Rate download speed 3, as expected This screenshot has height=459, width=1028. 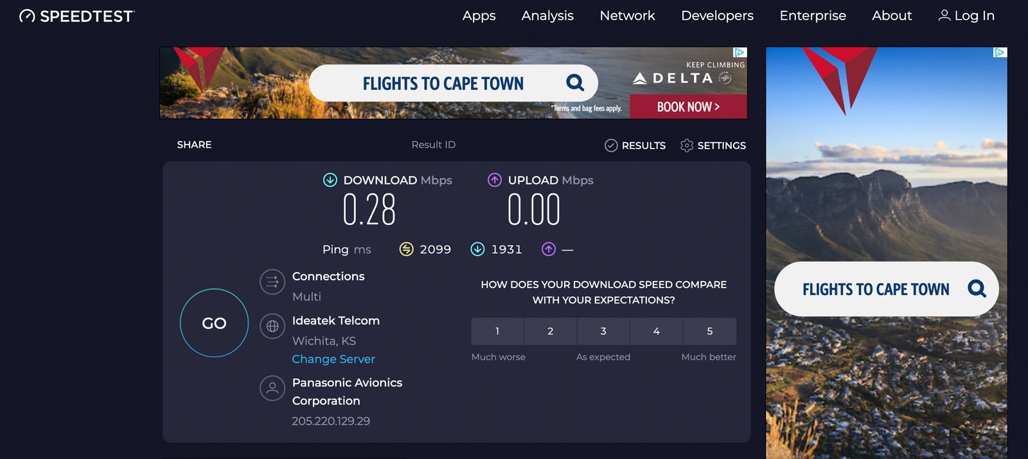tap(603, 331)
